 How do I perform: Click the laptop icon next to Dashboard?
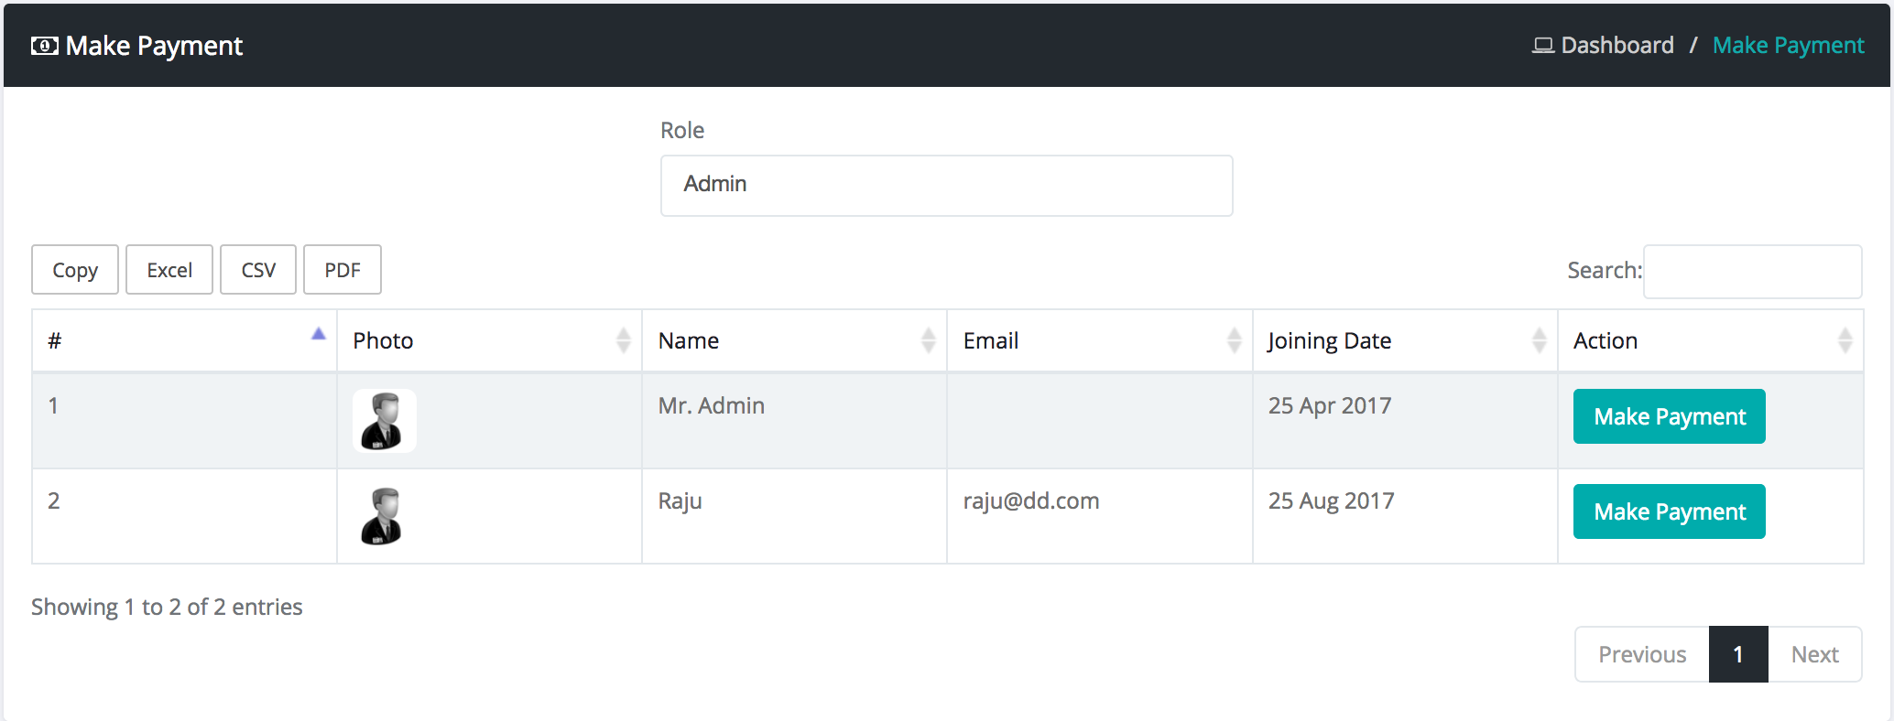(1542, 46)
